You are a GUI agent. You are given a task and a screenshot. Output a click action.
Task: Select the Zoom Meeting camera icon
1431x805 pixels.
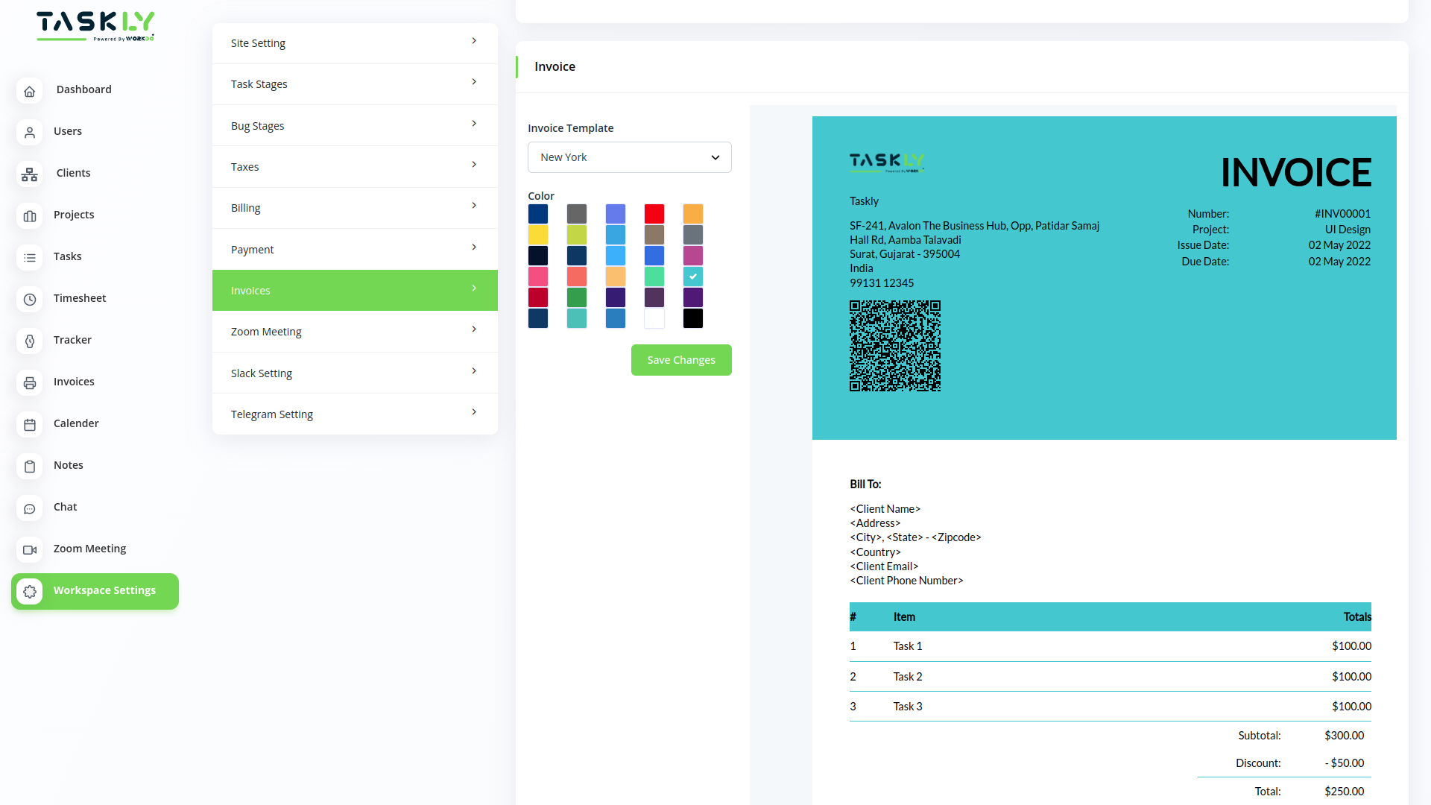30,550
